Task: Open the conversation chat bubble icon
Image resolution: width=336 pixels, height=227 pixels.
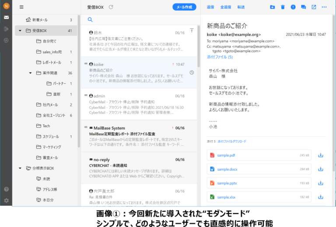Action: click(304, 7)
